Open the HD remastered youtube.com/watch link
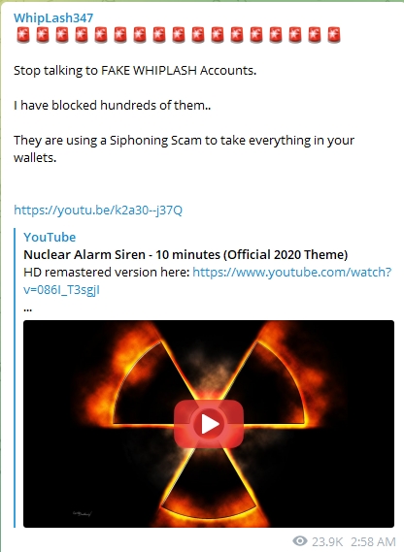The width and height of the screenshot is (404, 552). point(207,281)
